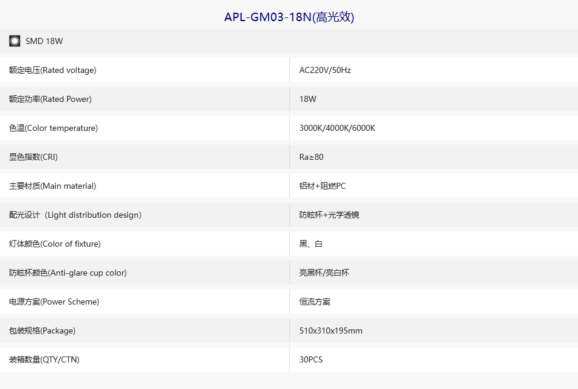Click the CRI row label
578x389 pixels.
pyautogui.click(x=34, y=157)
